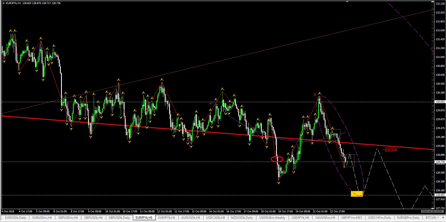Image resolution: width=446 pixels, height=222 pixels.
Task: Select the red ellipse drawn on the chart
Action: [x=277, y=159]
